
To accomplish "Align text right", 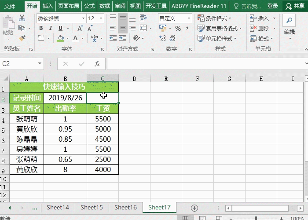I will tap(132, 28).
